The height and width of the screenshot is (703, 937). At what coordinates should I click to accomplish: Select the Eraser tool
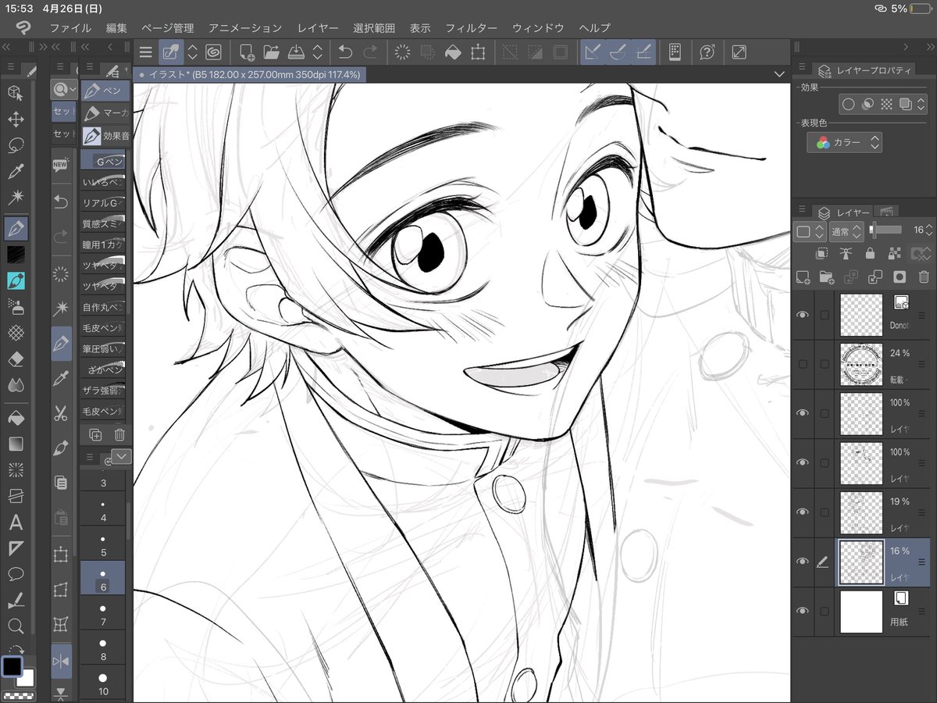pyautogui.click(x=15, y=359)
